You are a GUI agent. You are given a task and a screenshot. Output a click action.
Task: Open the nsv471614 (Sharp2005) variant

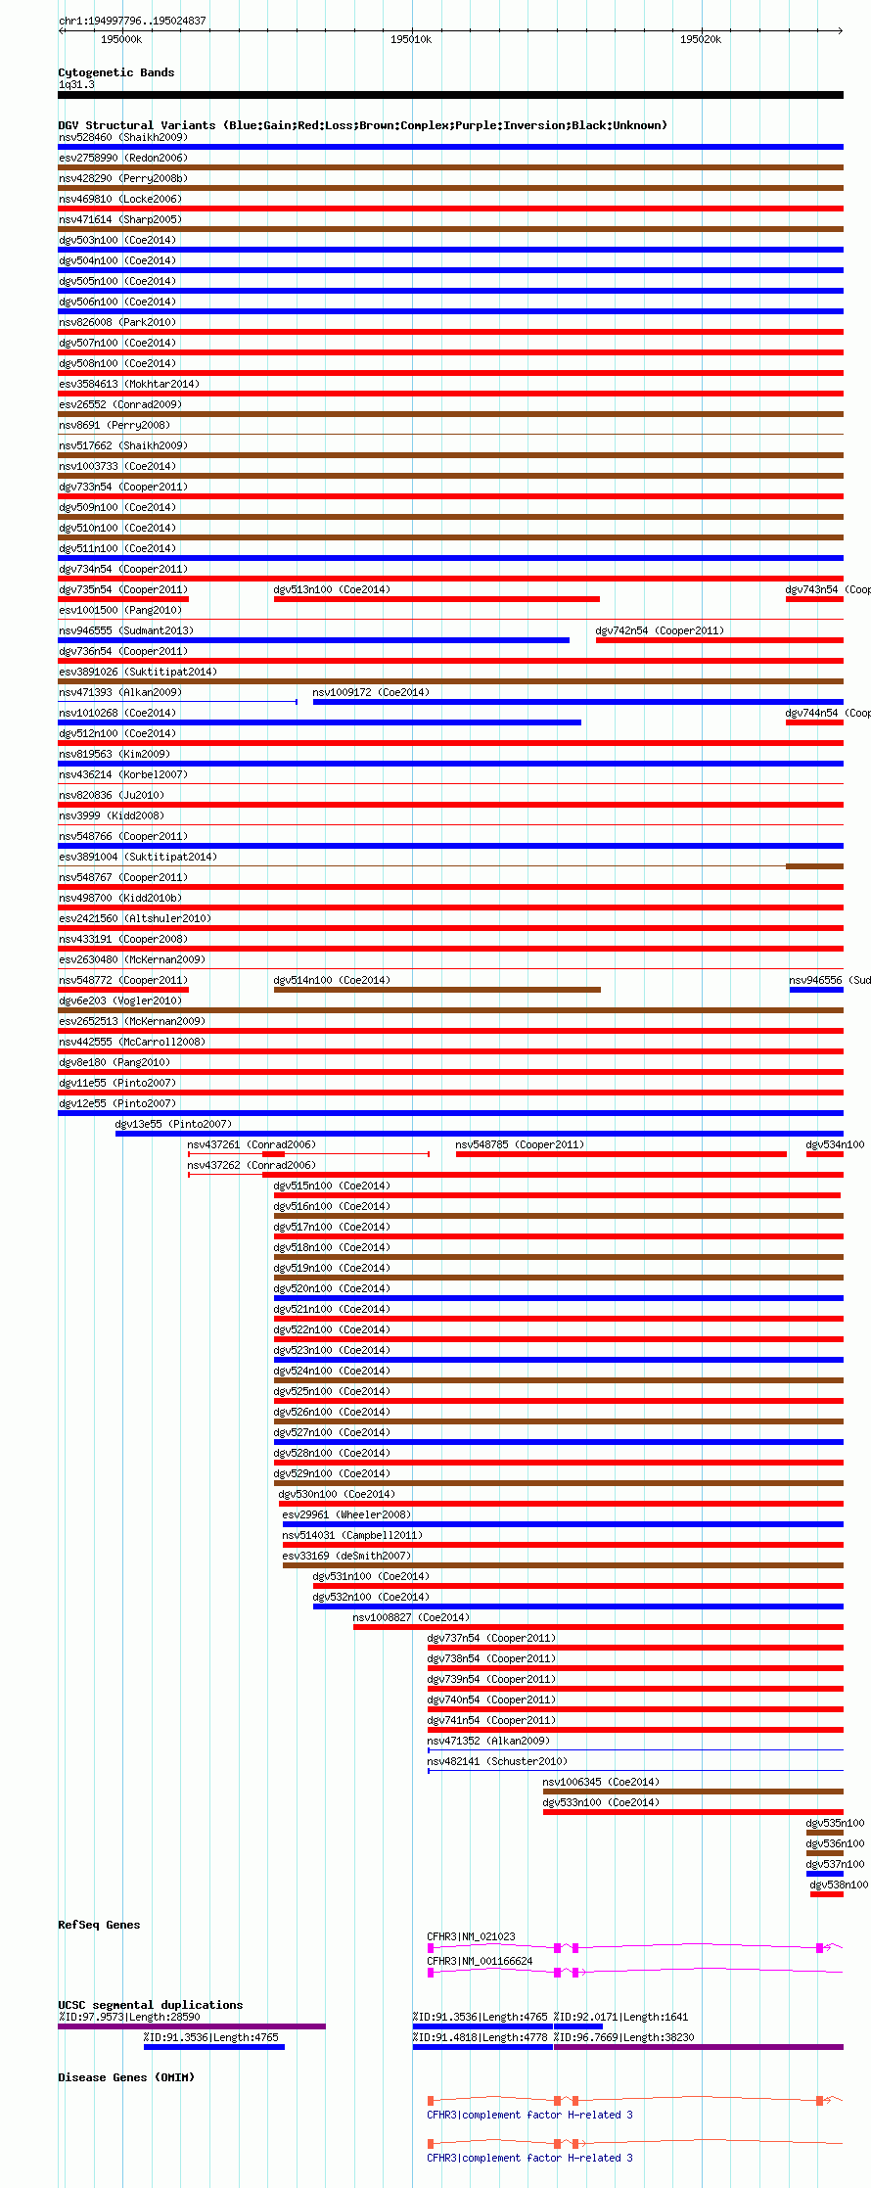pyautogui.click(x=119, y=219)
